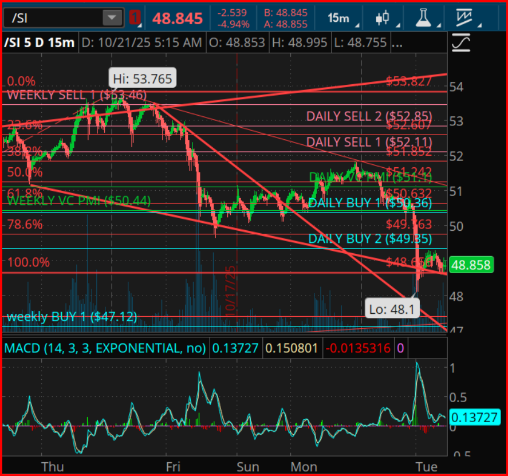Click the Lo: 48.1 price bubble
Image resolution: width=508 pixels, height=476 pixels.
[x=392, y=310]
